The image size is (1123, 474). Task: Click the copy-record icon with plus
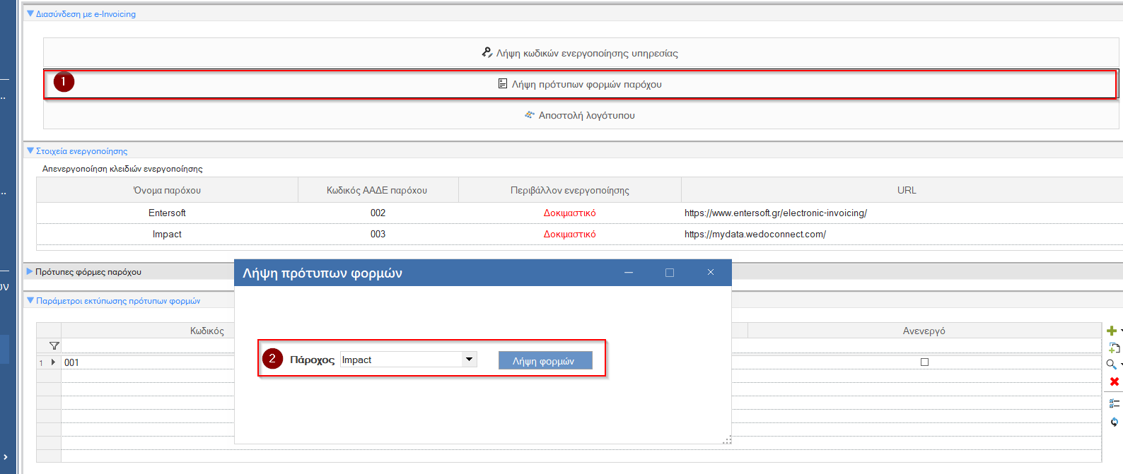[1115, 348]
